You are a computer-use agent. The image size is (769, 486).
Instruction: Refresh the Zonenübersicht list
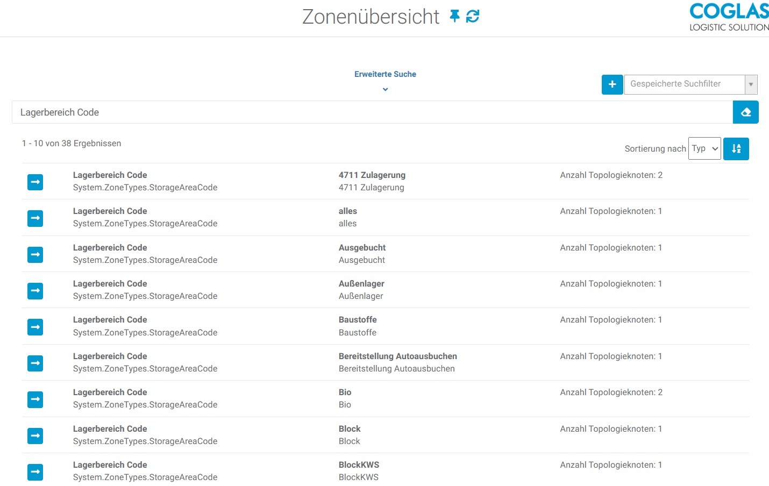[x=473, y=16]
